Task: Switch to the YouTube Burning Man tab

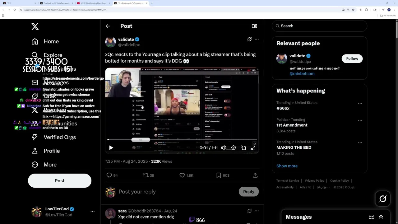Action: pos(94,3)
